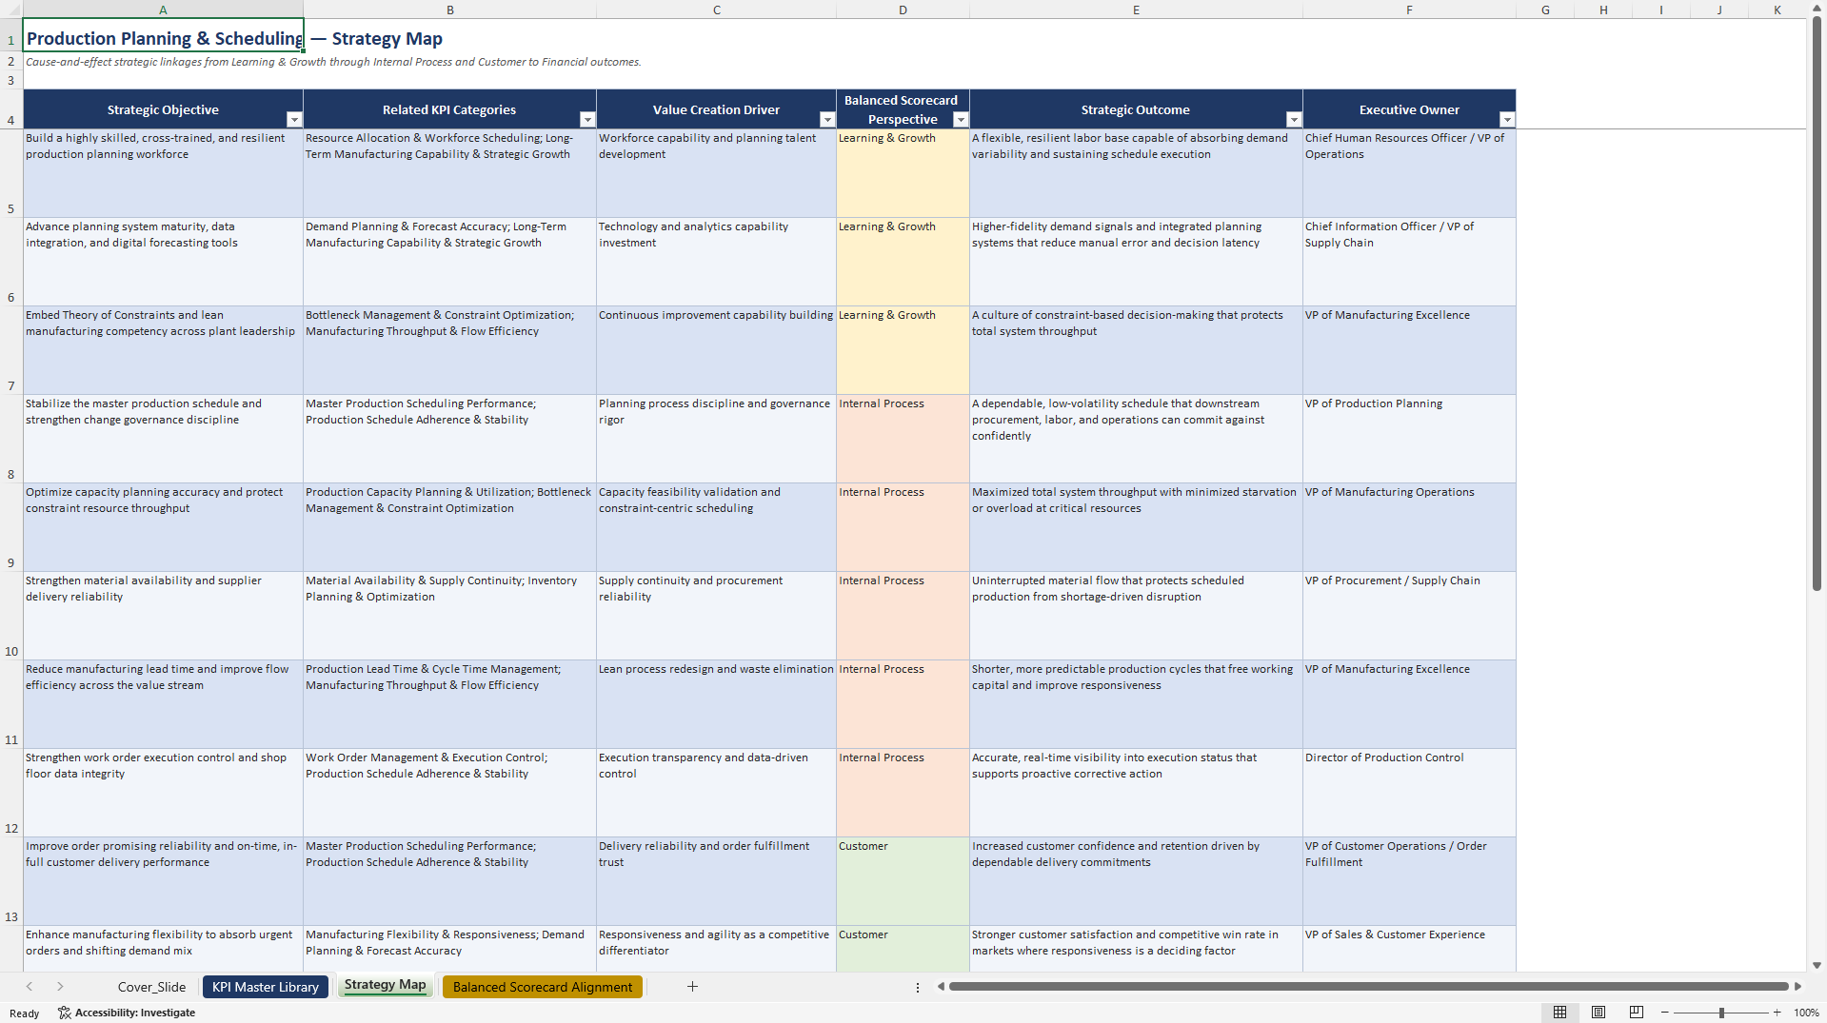
Task: Select column G header
Action: tap(1545, 10)
